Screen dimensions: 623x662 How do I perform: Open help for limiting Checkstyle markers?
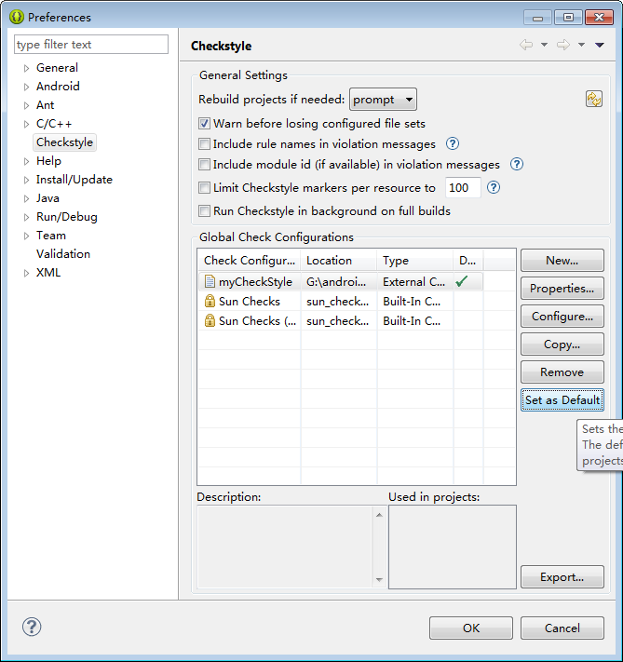click(x=494, y=187)
